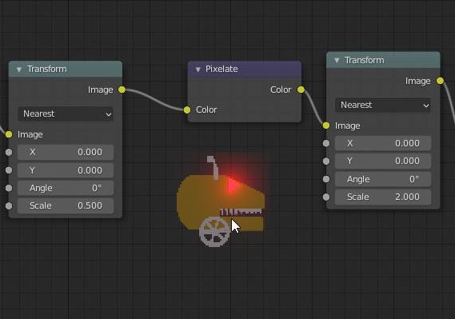Select Scale 2.000 field in right Transform

(x=383, y=197)
